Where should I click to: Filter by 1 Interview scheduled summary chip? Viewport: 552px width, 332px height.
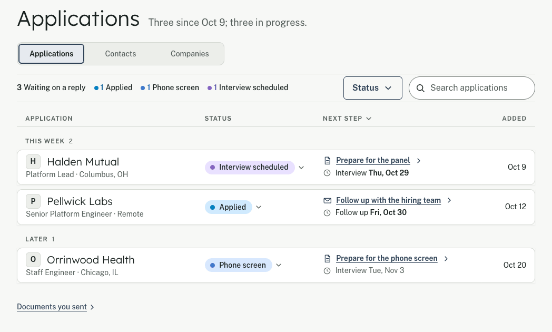[x=248, y=87]
